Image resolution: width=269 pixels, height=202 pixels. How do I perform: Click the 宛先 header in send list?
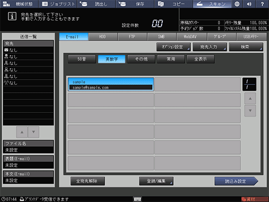(x=28, y=44)
